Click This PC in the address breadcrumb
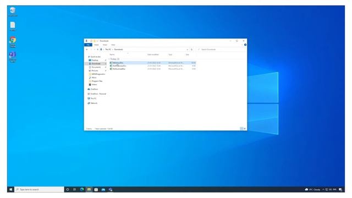This screenshot has width=352, height=198. (108, 50)
